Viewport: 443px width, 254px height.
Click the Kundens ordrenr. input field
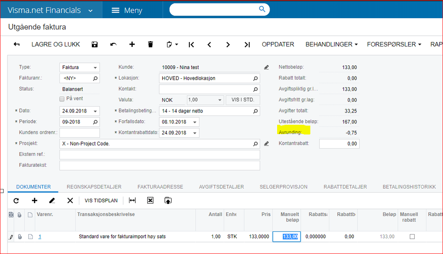point(79,133)
